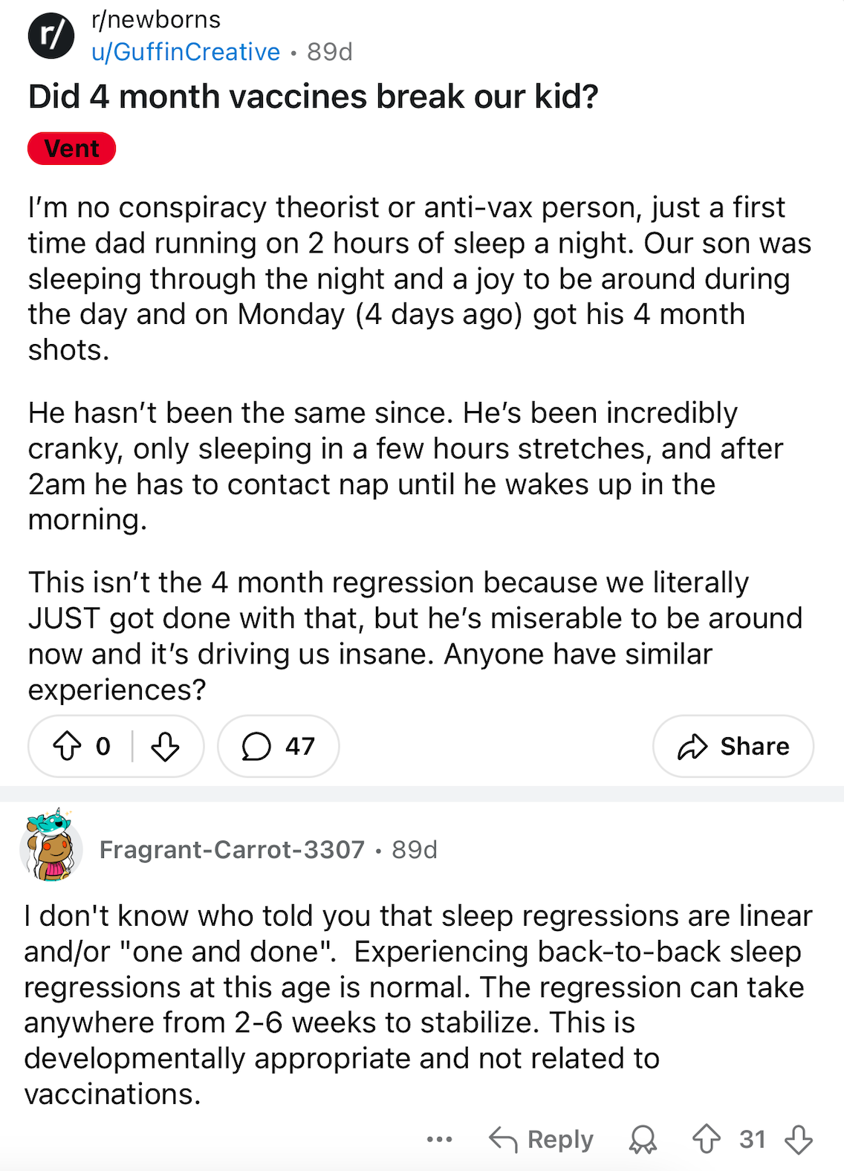This screenshot has width=844, height=1171.
Task: Open the Fragrant-Carrot-3307 username link
Action: pos(232,849)
